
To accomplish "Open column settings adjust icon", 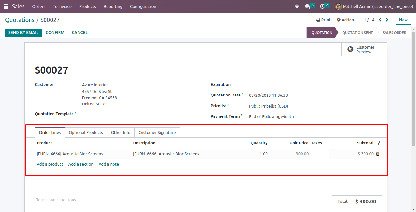I will click(x=379, y=143).
